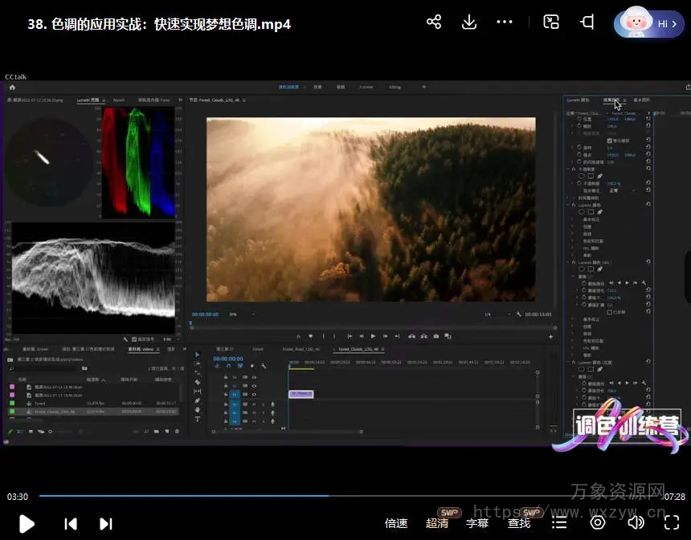Select the Lumetri 范围 scopes tab
The image size is (691, 540).
click(89, 100)
